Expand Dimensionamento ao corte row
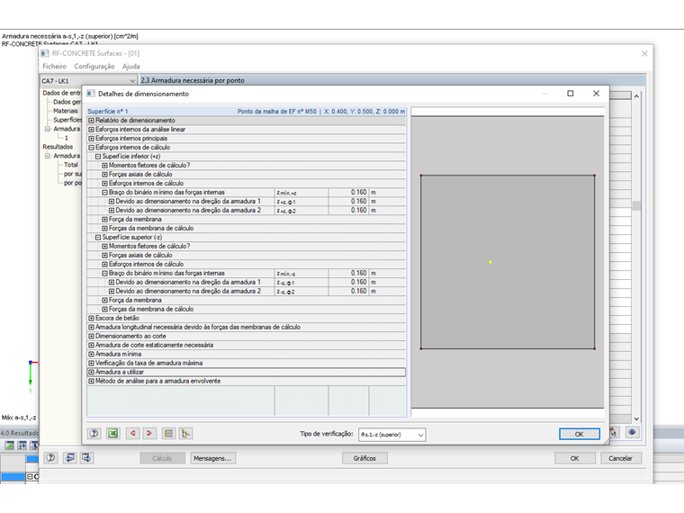Screen dimensions: 684x513 pyautogui.click(x=91, y=337)
